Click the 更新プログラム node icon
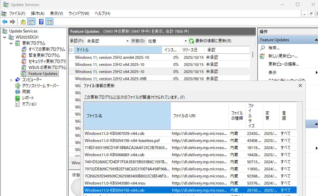The height and width of the screenshot is (196, 318). coord(18,43)
